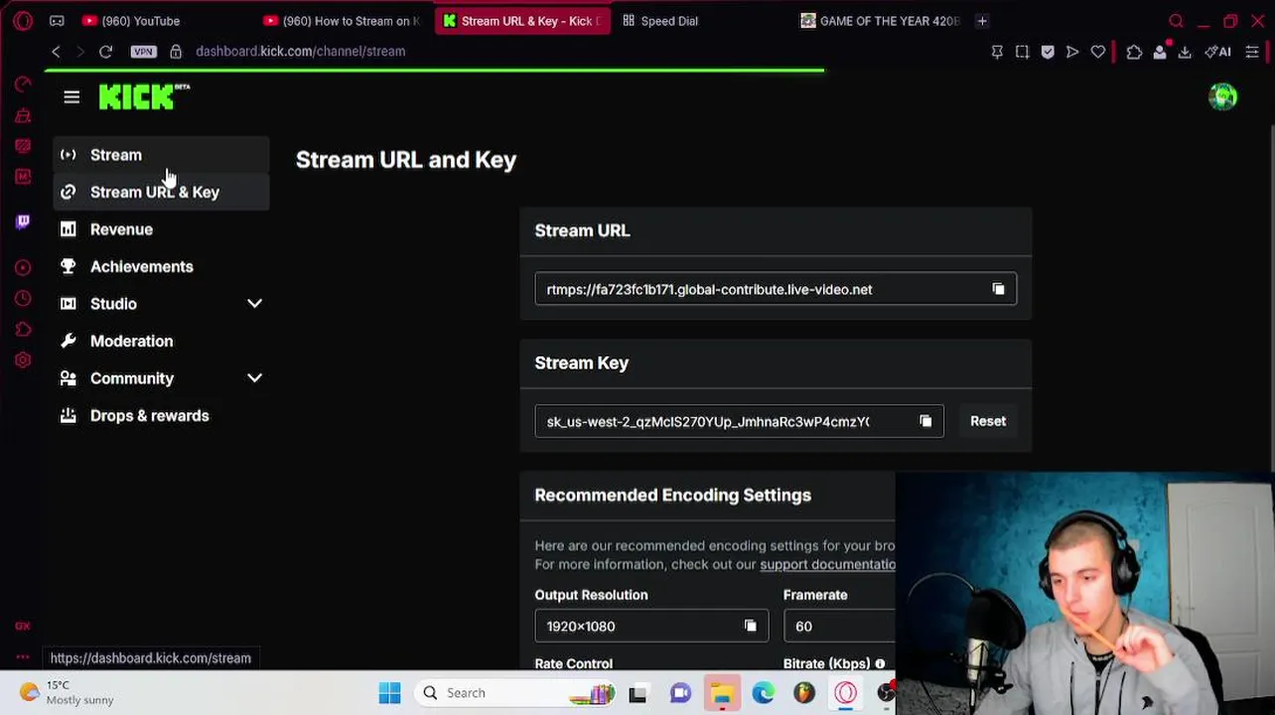Screen dimensions: 1275x715
Task: Open the Revenue page
Action: tap(161, 229)
